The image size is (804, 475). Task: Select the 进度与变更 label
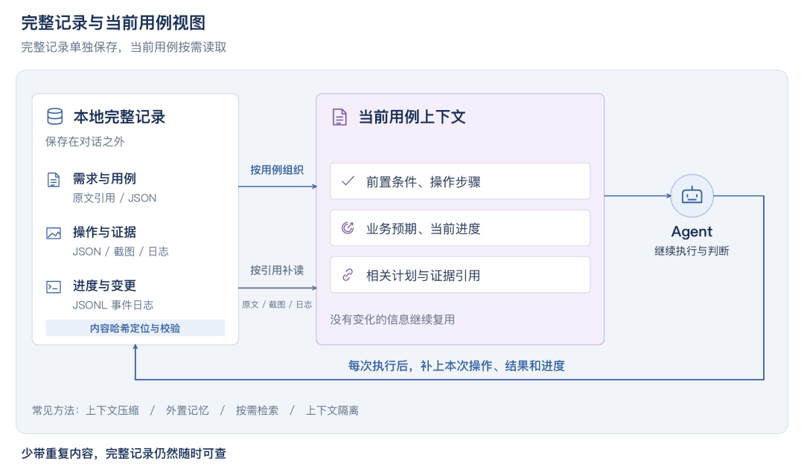coord(104,285)
